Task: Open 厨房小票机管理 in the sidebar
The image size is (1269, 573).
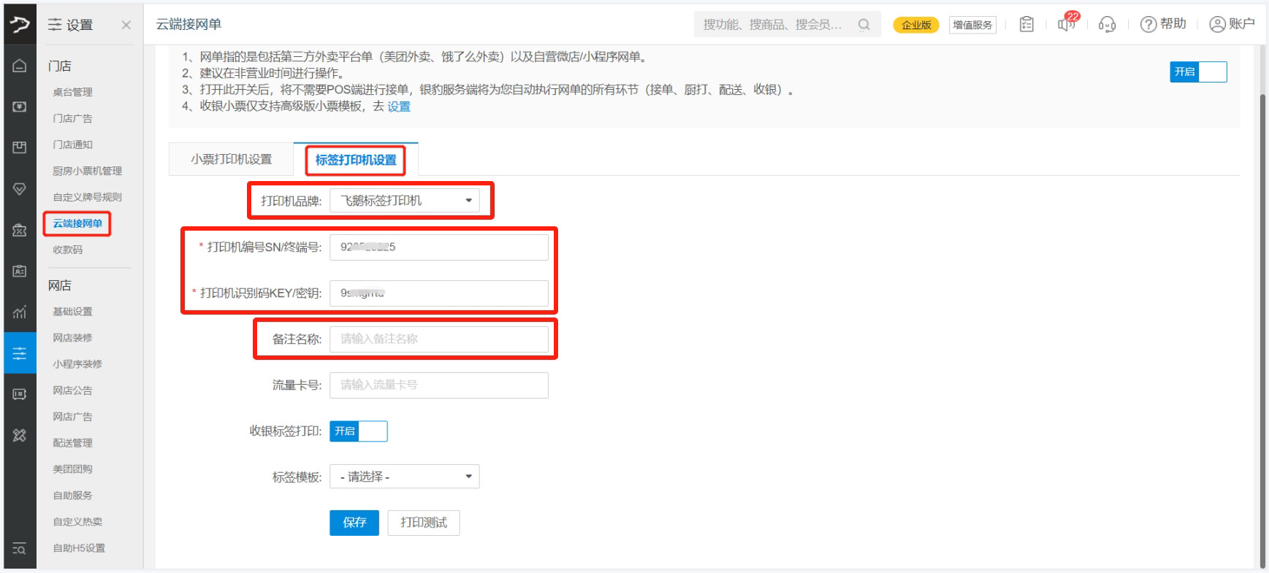Action: pyautogui.click(x=87, y=171)
